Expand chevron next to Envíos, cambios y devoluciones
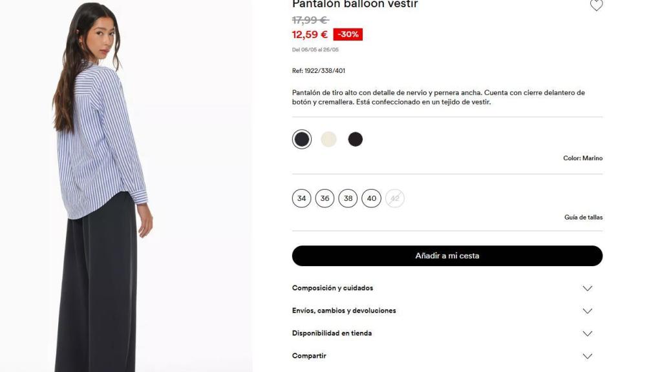 587,311
